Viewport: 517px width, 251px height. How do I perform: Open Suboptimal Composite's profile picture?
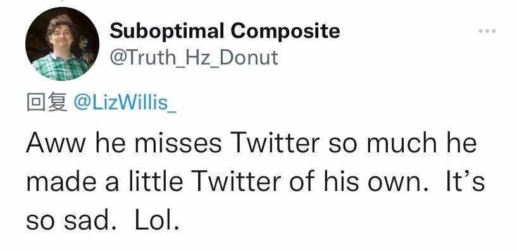tap(62, 44)
